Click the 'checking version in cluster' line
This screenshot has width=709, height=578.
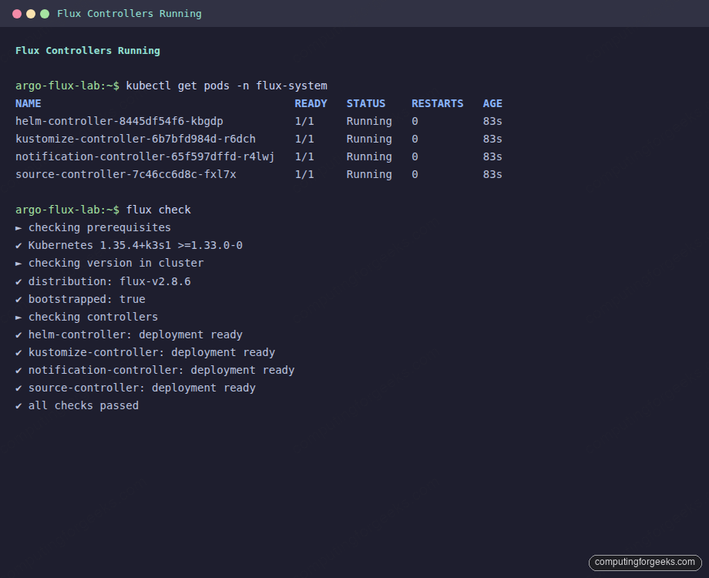116,264
